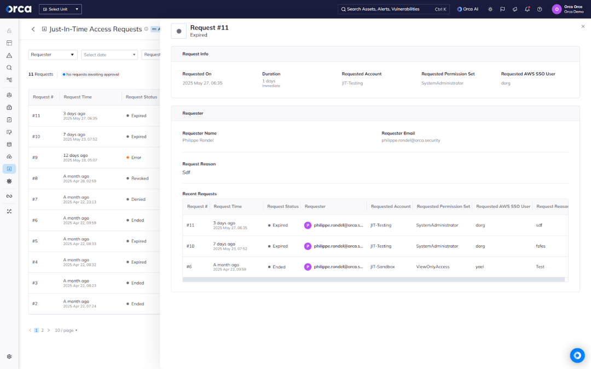
Task: Close the Request #11 details panel
Action: coord(583,26)
